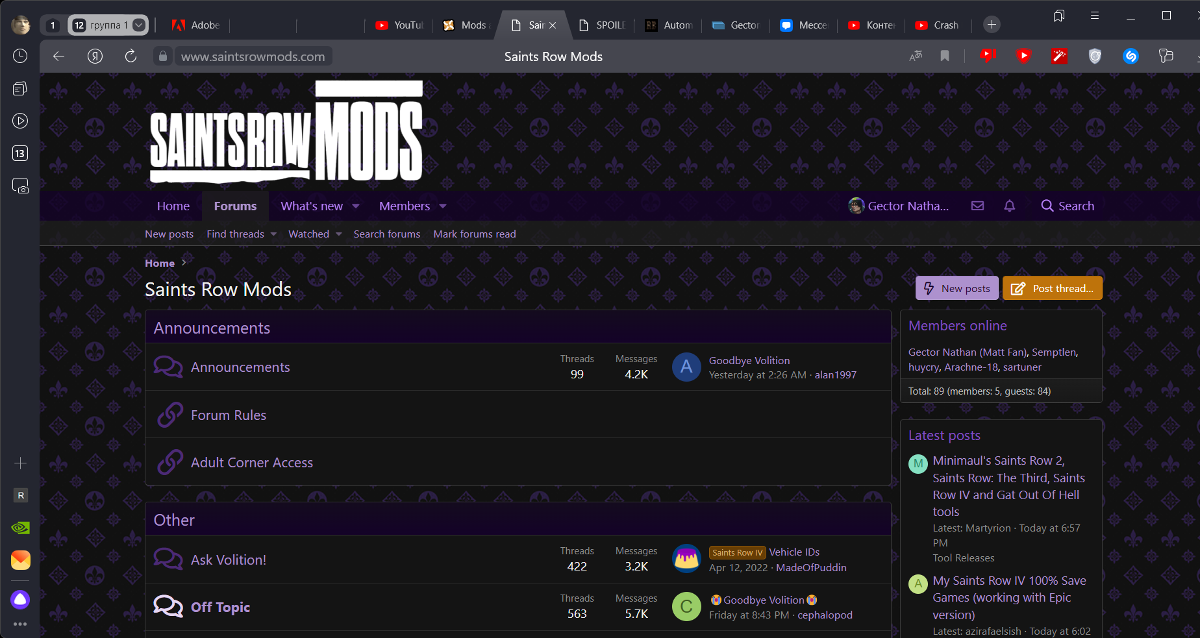Open the shield protection extension icon
This screenshot has height=638, width=1200.
[1095, 56]
